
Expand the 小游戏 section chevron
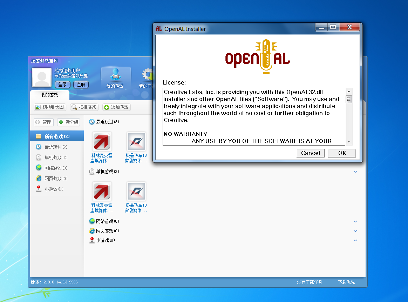pos(355,240)
